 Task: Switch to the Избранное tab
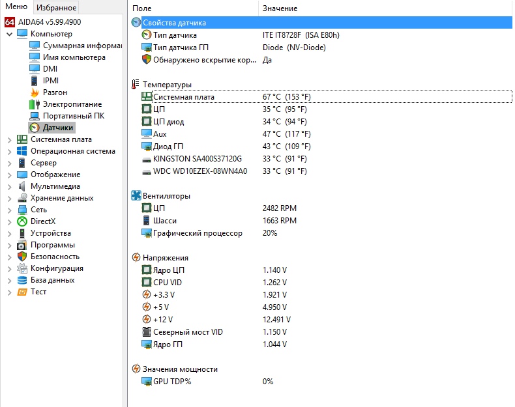click(x=56, y=8)
